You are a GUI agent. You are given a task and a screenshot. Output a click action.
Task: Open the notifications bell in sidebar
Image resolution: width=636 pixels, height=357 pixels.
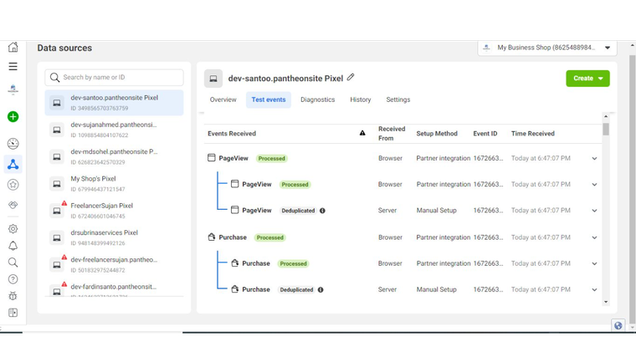tap(13, 246)
